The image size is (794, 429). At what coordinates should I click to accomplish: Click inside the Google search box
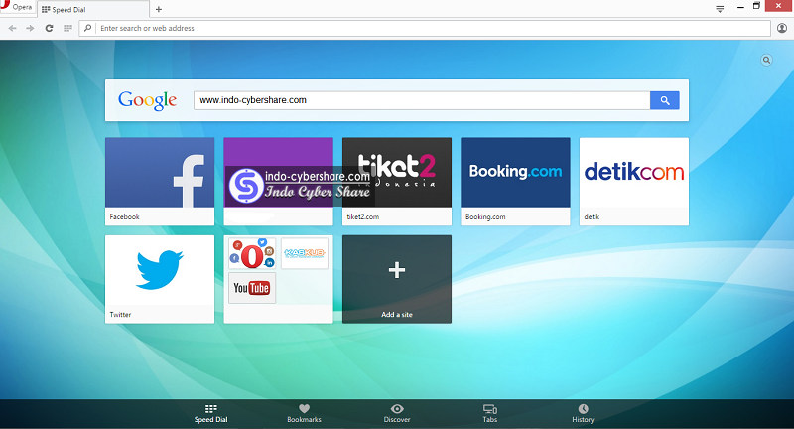[422, 100]
